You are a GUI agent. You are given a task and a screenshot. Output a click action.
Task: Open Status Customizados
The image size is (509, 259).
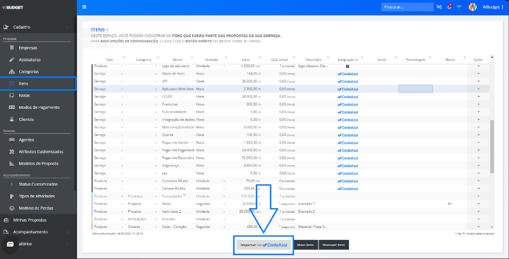point(38,184)
